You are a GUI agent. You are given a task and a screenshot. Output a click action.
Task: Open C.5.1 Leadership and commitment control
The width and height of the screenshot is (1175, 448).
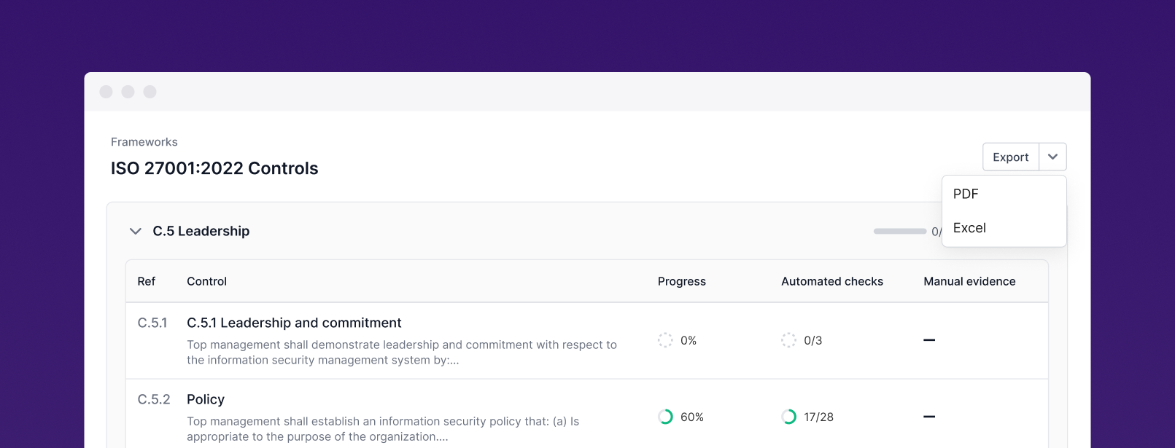pos(294,323)
